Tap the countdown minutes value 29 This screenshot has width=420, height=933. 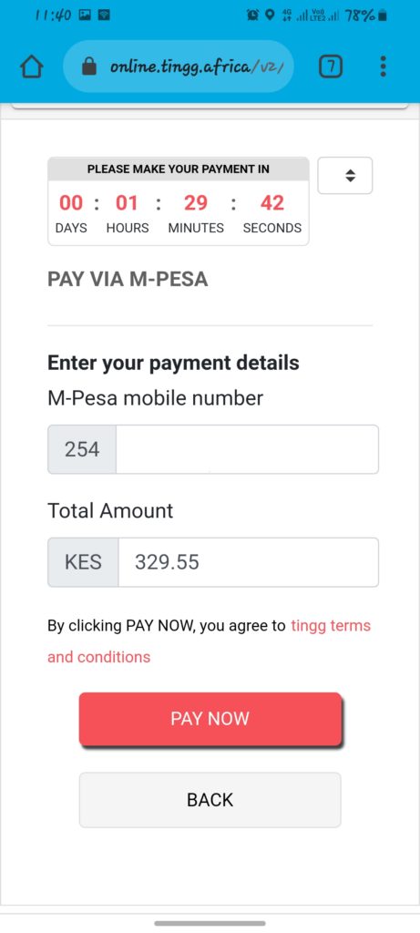click(x=196, y=203)
